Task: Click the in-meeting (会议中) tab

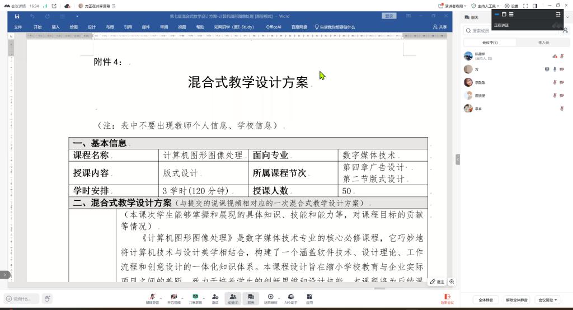Action: point(490,43)
